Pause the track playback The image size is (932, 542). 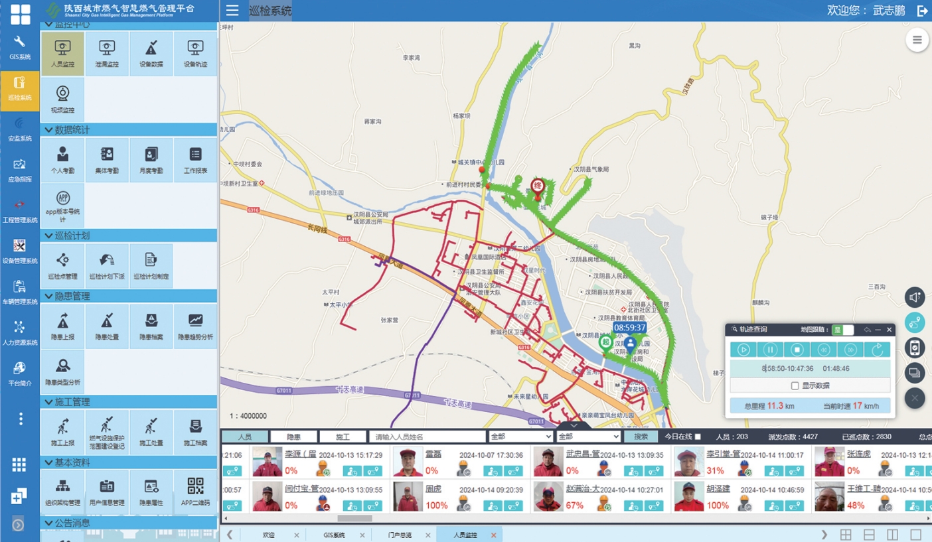pyautogui.click(x=770, y=350)
